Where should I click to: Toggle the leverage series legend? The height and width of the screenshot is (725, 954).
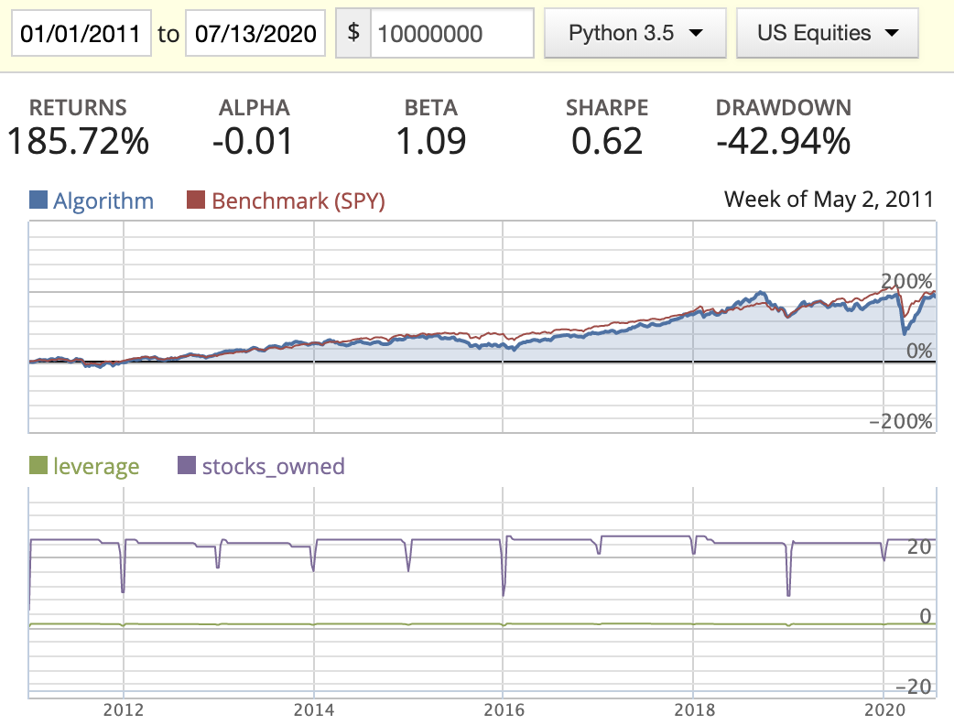(96, 466)
